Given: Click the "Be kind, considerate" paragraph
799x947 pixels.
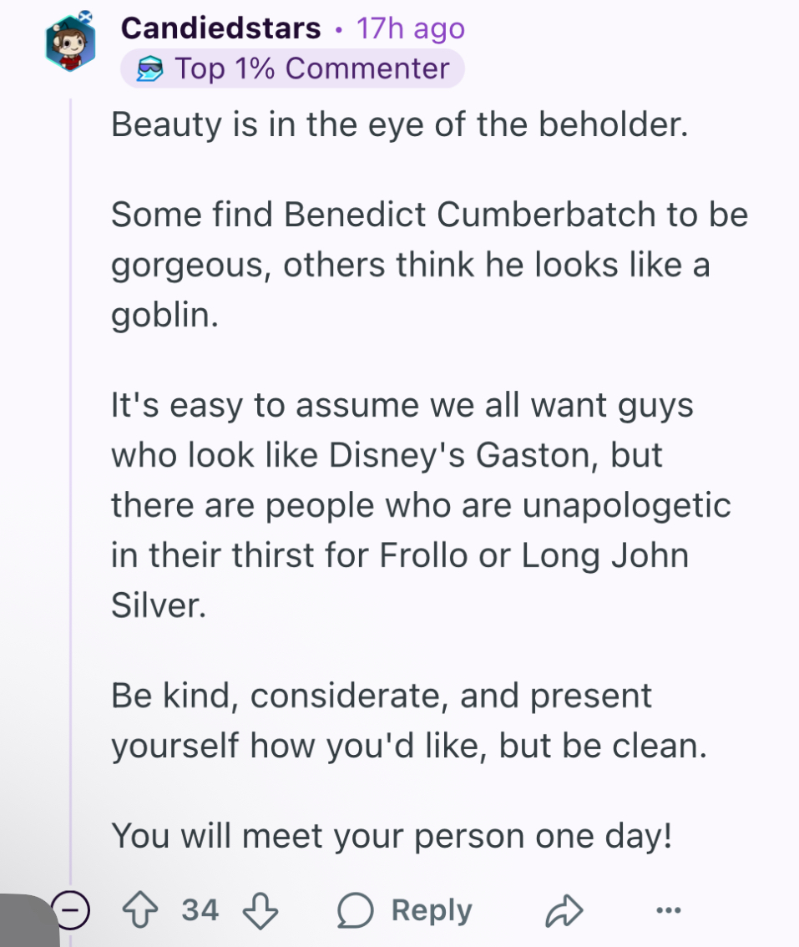Looking at the screenshot, I should (x=409, y=721).
